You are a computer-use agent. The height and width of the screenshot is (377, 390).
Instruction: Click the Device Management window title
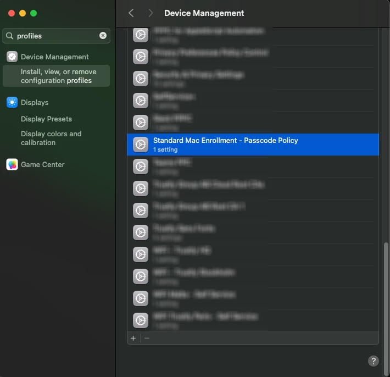[x=204, y=13]
